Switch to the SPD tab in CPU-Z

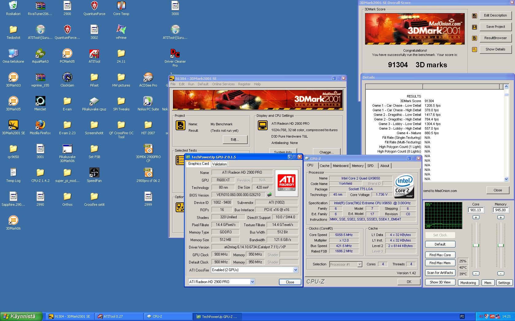pos(371,166)
